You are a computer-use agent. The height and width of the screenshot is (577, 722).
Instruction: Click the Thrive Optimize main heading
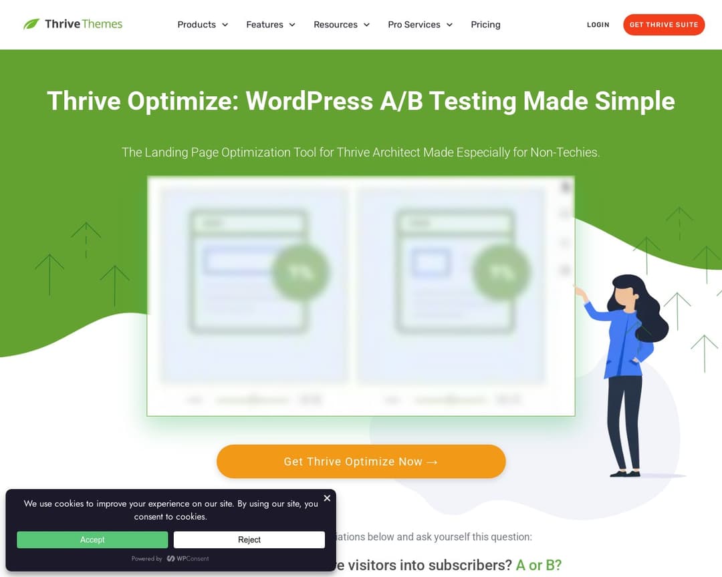coord(361,101)
